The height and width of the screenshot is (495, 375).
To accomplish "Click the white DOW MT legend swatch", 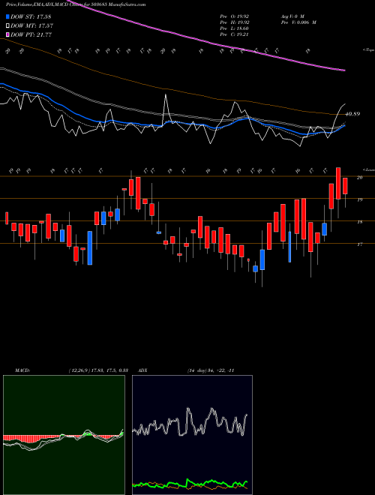I will 7,26.
